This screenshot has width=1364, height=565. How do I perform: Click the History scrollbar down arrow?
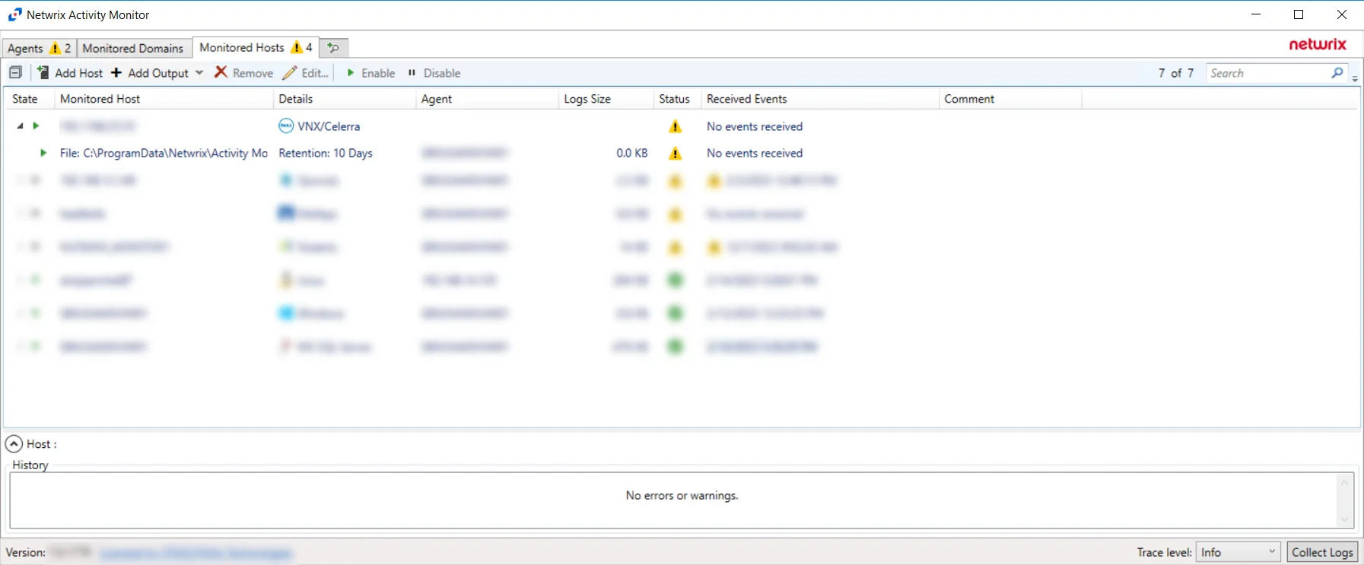coord(1344,519)
